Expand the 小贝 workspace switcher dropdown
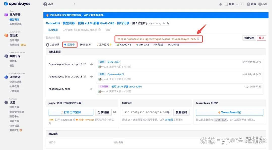 click(x=59, y=4)
